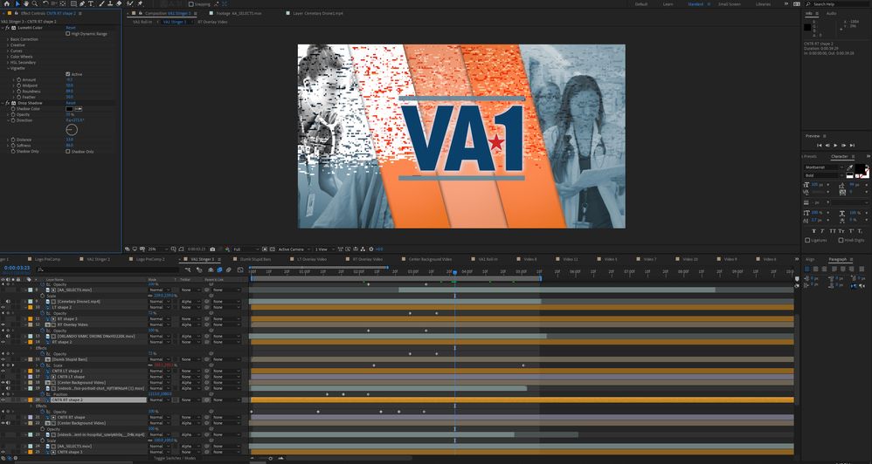
Task: Select the Selection arrow tool
Action: point(17,3)
